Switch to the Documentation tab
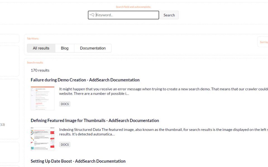Viewport: 268px width, 167px height. tap(93, 48)
